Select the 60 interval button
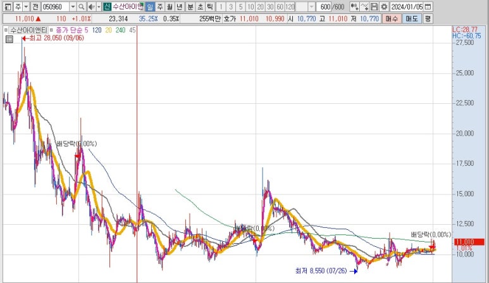The image size is (489, 283). 280,6
